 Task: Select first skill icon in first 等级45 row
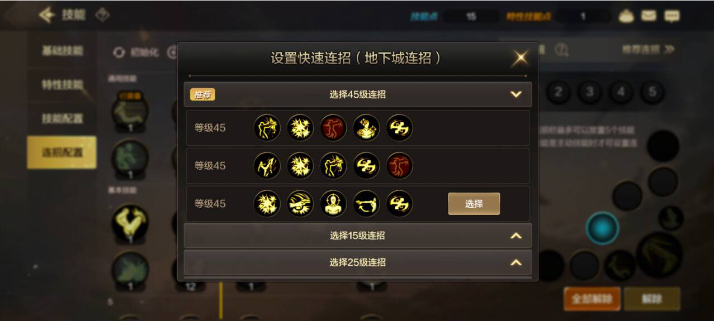pos(267,128)
